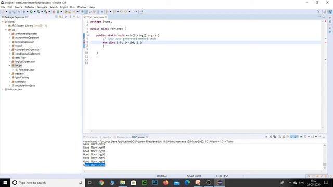Switch to the Javadoc tab
Screen dimensions: 333x187
[x=106, y=137]
